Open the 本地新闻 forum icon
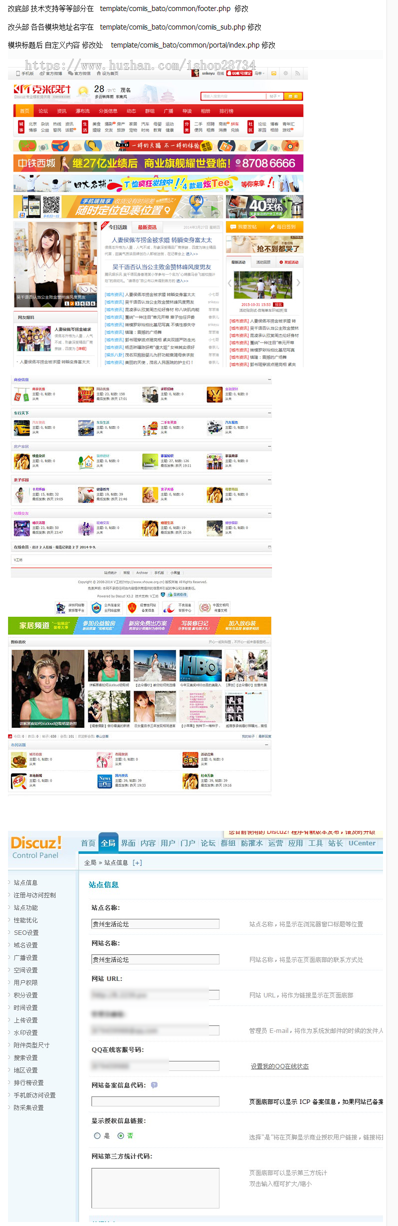Screen dimensions: 398x1226 point(19,781)
